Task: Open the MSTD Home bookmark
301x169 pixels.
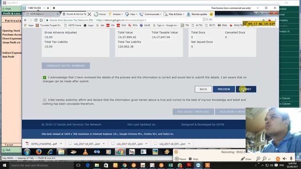Action: [73, 25]
